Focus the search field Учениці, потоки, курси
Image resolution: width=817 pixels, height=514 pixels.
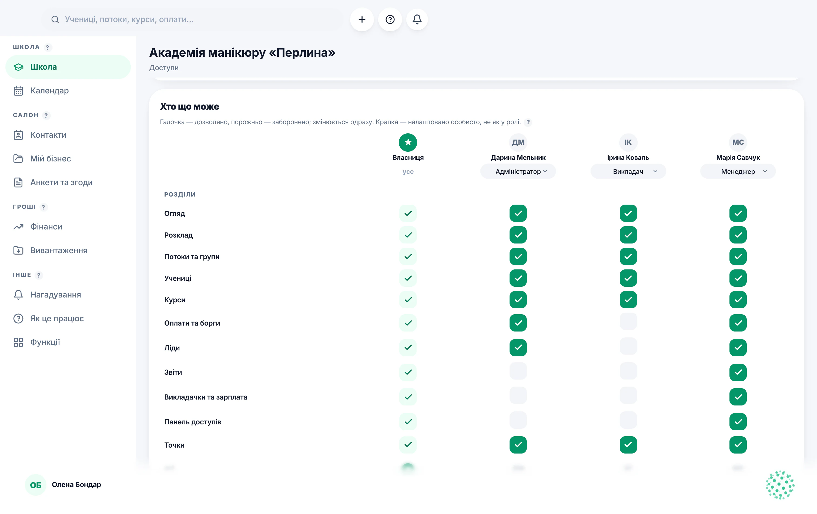pyautogui.click(x=192, y=19)
